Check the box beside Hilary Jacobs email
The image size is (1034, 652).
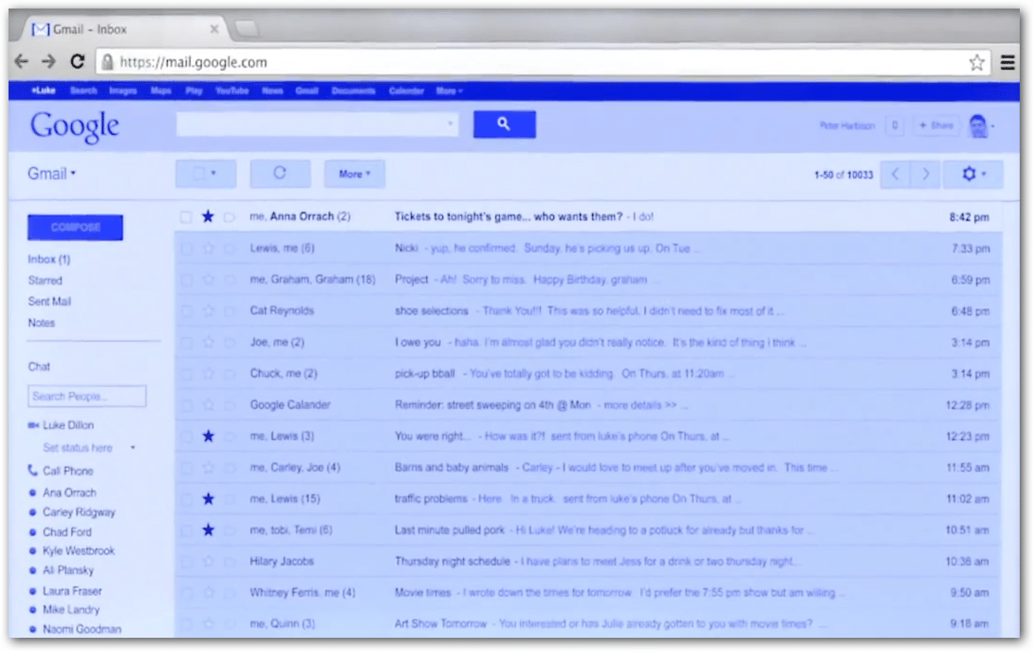click(186, 562)
